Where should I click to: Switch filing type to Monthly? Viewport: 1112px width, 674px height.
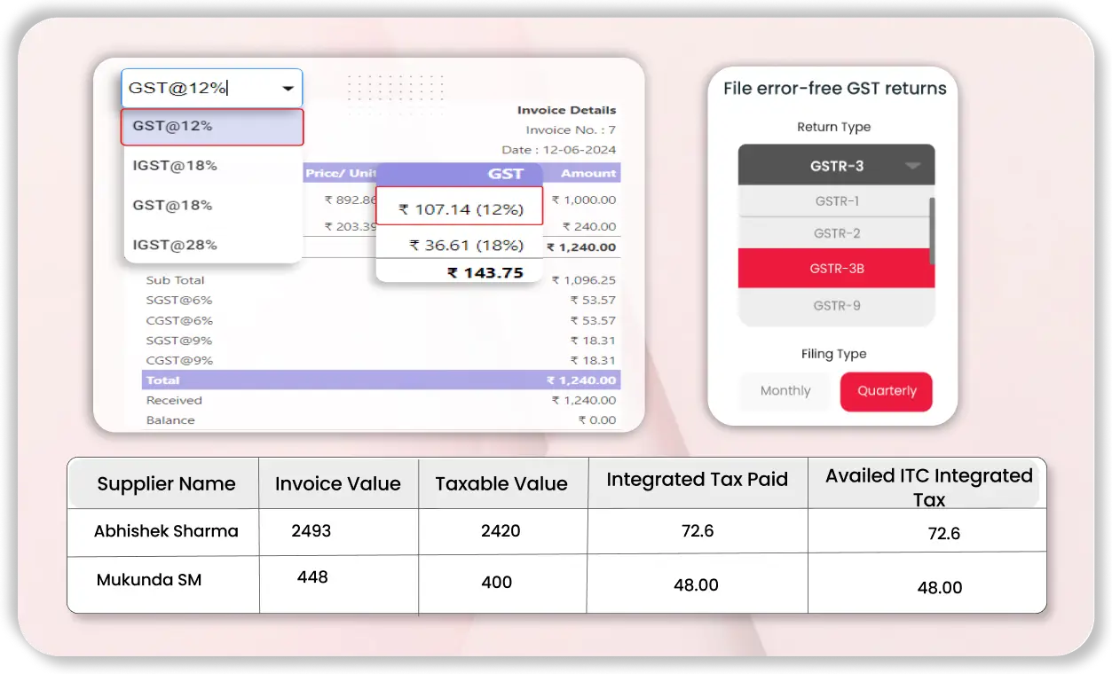point(785,391)
